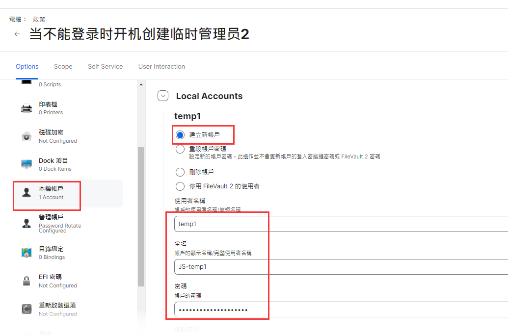This screenshot has width=508, height=335.
Task: Collapse the Local Accounts section chevron
Action: pos(163,96)
